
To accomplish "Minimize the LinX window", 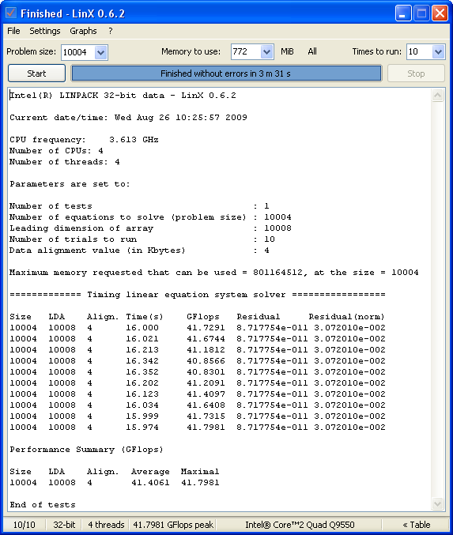I will coord(403,13).
